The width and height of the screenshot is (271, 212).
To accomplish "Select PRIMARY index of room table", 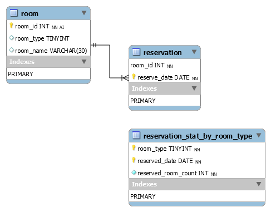I will [48, 74].
